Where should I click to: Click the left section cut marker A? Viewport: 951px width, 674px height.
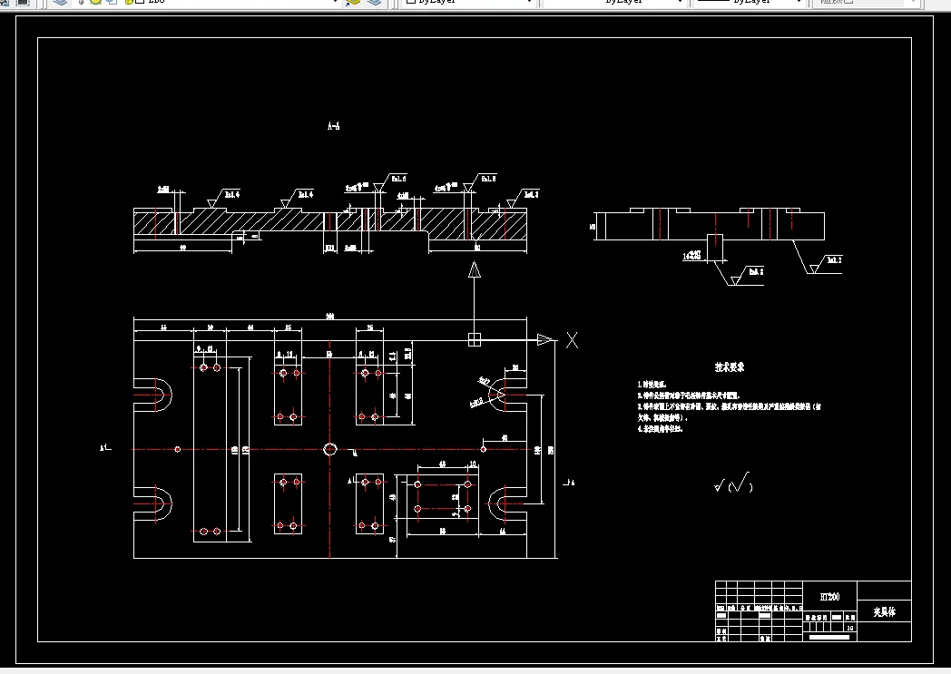pos(105,448)
